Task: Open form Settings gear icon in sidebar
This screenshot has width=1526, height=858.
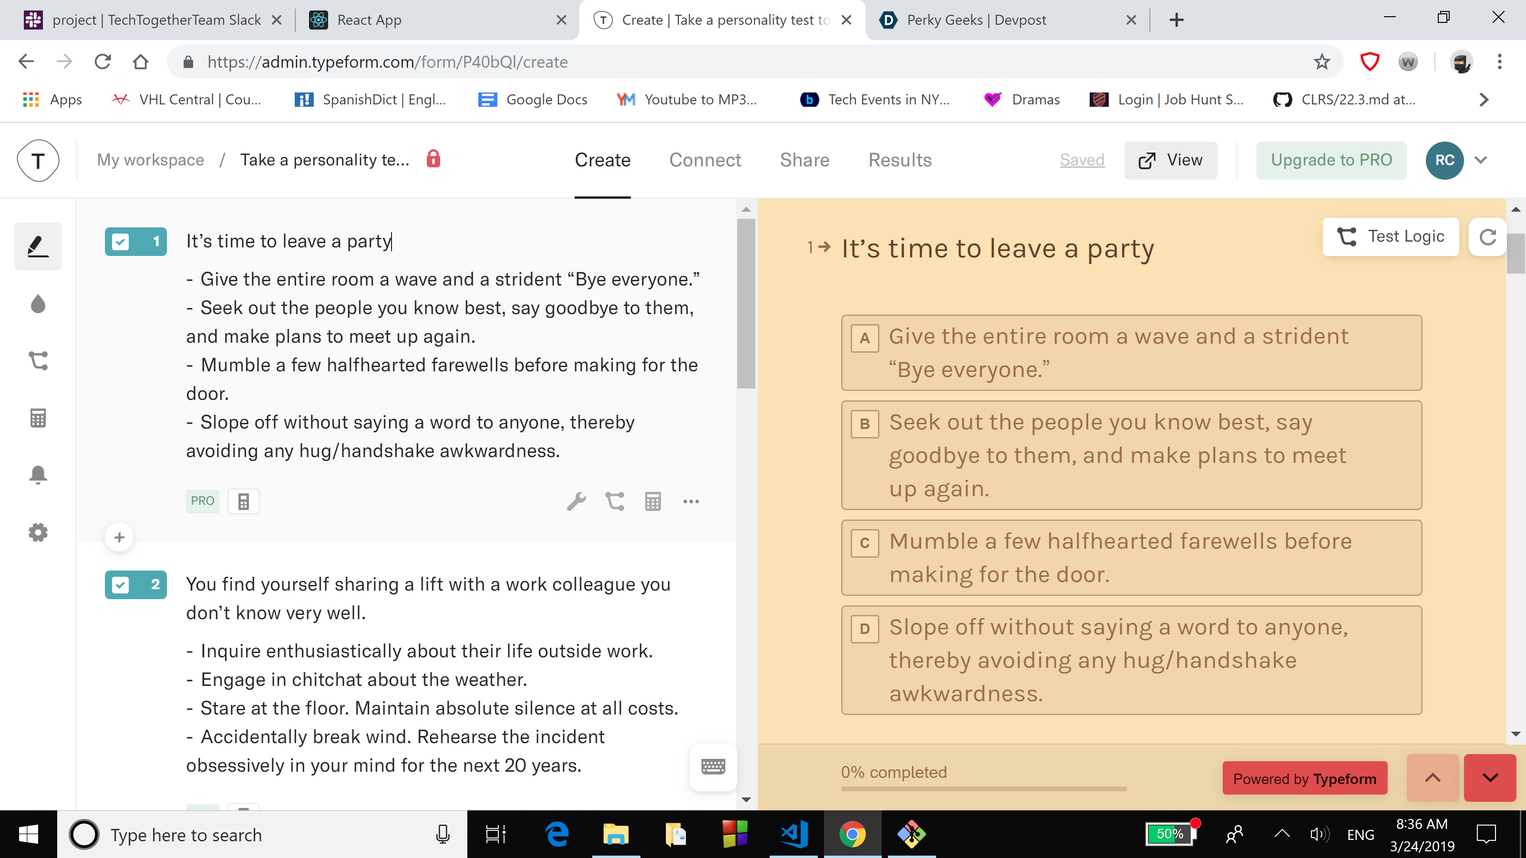Action: tap(38, 532)
